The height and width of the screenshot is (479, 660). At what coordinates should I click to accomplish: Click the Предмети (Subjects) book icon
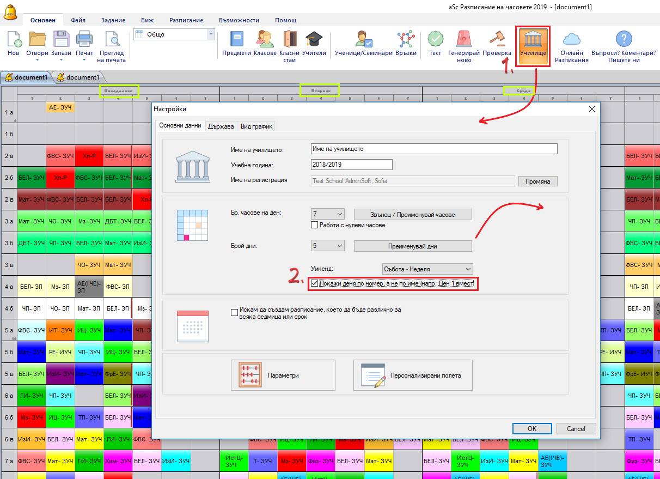click(236, 40)
